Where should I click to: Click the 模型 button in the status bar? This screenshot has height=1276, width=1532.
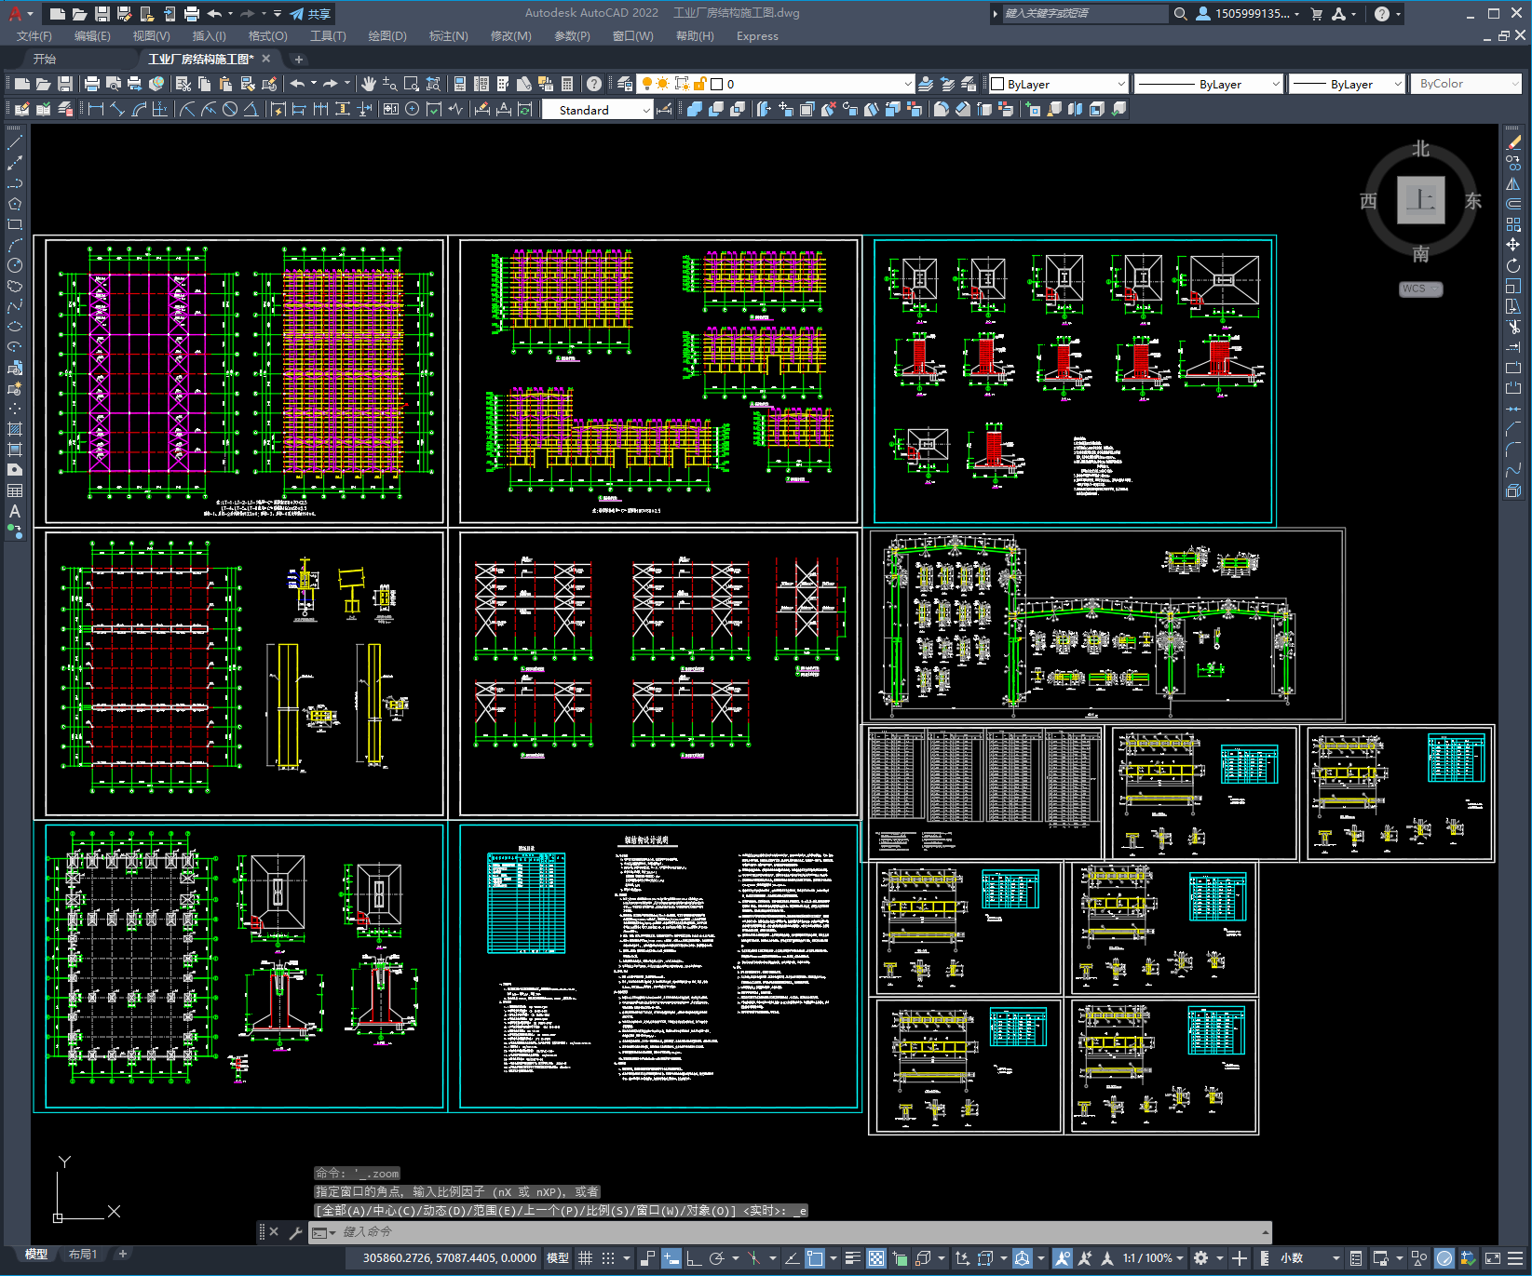click(558, 1258)
